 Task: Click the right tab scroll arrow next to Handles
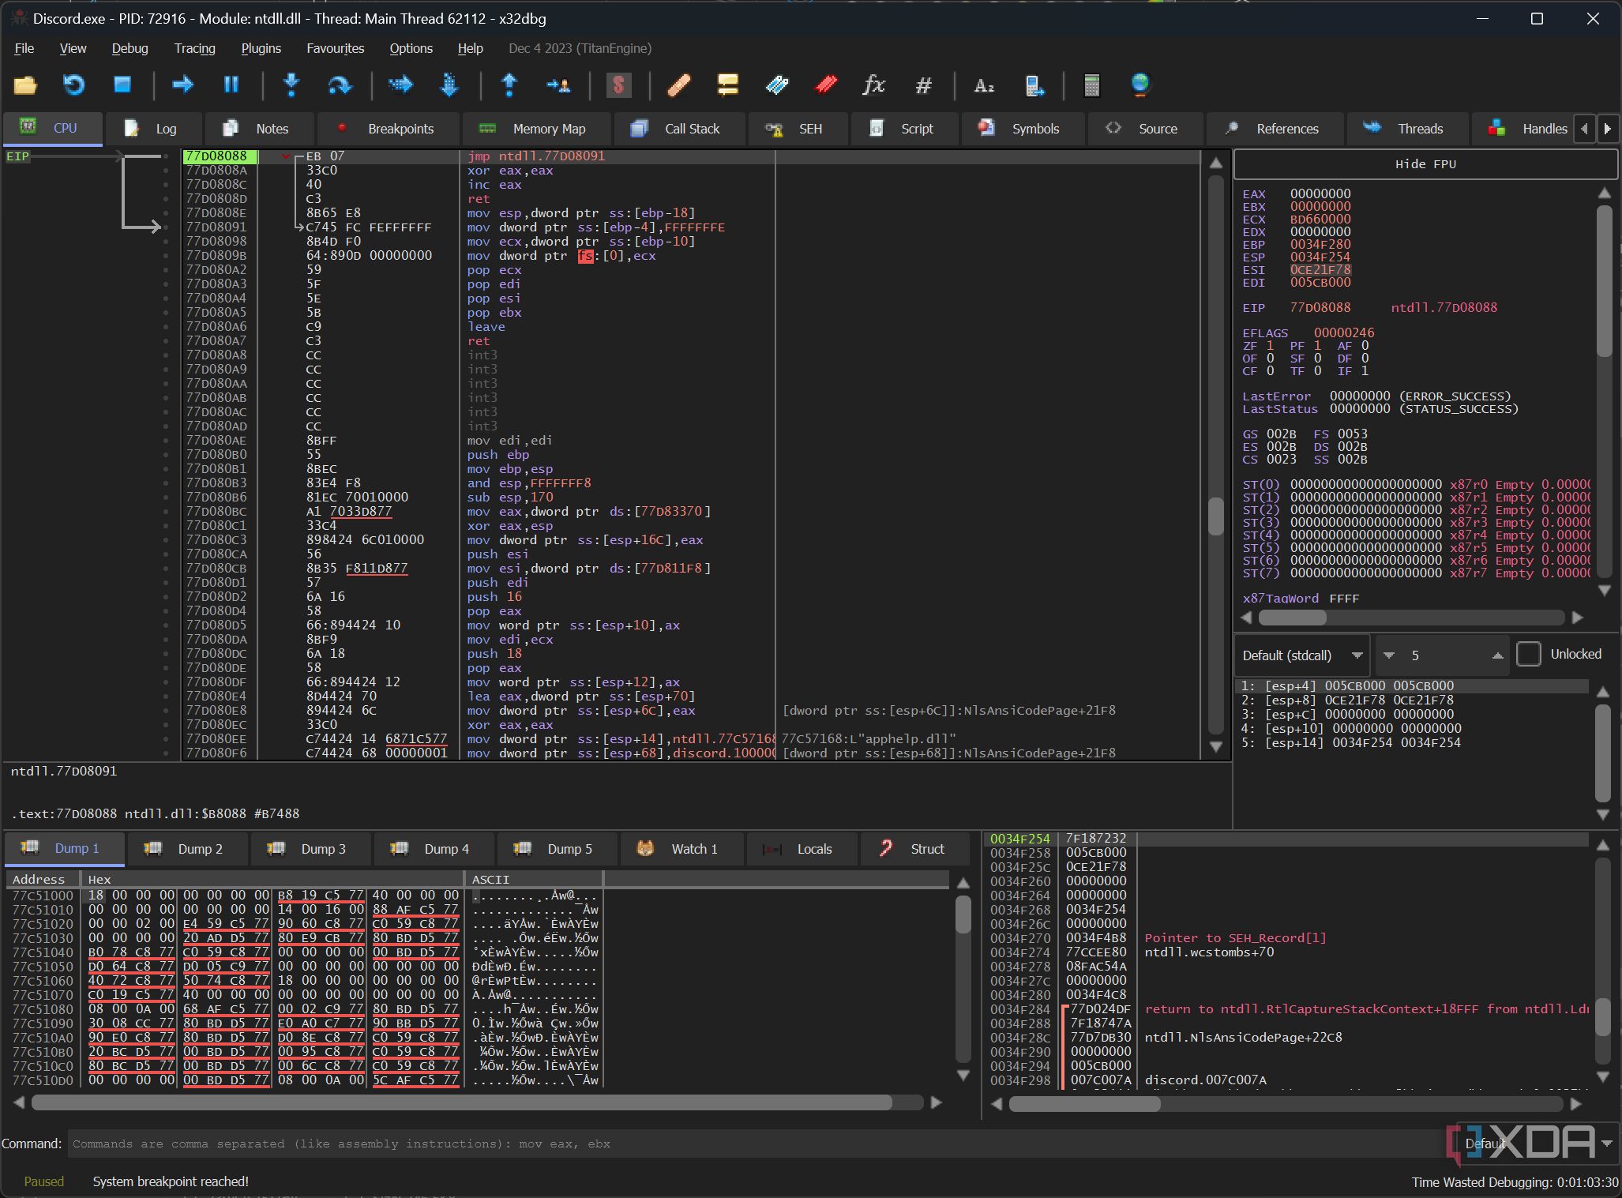click(x=1607, y=128)
